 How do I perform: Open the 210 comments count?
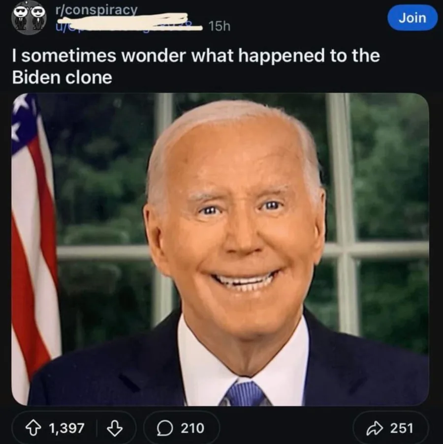pos(192,428)
